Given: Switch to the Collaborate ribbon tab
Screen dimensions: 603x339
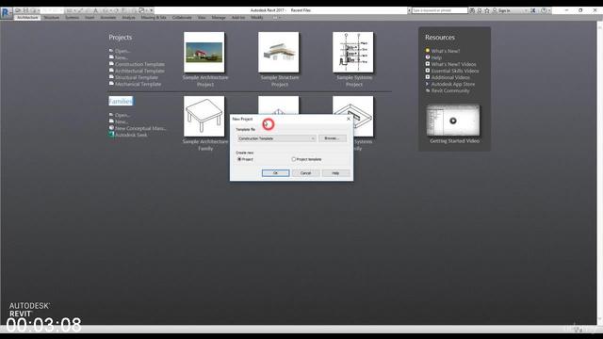Looking at the screenshot, I should [x=182, y=17].
